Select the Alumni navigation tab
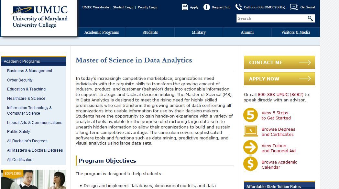Screen dimensions: 339x189 tap(247, 32)
